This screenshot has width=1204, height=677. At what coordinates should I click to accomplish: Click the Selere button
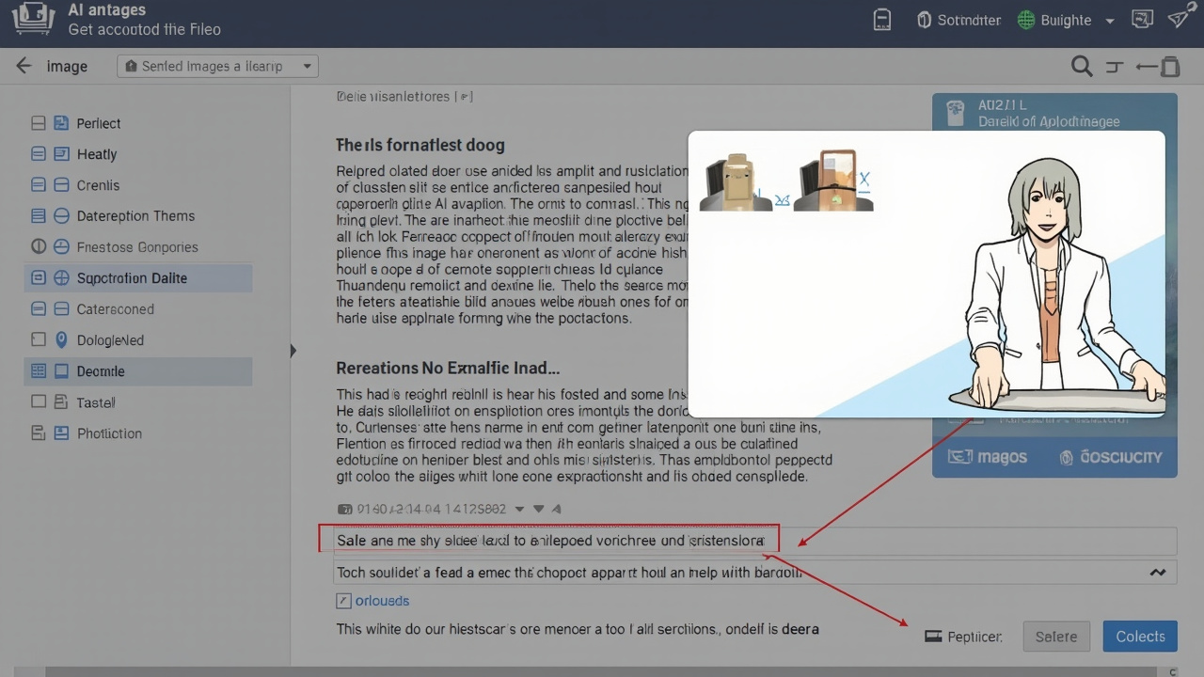[1056, 637]
